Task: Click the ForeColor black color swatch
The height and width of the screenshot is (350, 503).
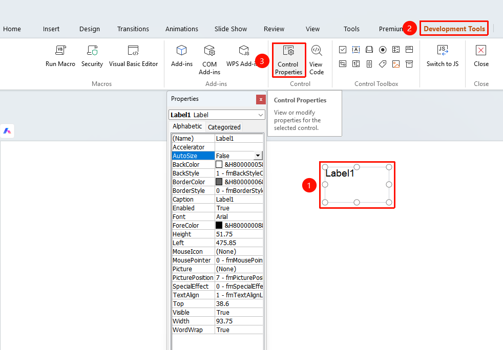Action: [219, 225]
